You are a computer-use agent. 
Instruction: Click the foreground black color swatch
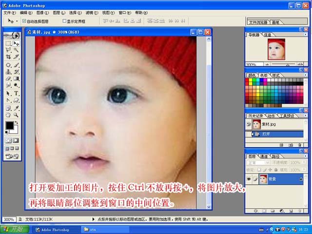[x=9, y=126]
